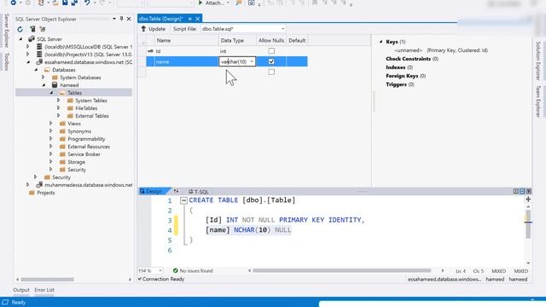Screen dimensions: 546x307
Task: Click the hameed database icon in tree
Action: (x=55, y=85)
